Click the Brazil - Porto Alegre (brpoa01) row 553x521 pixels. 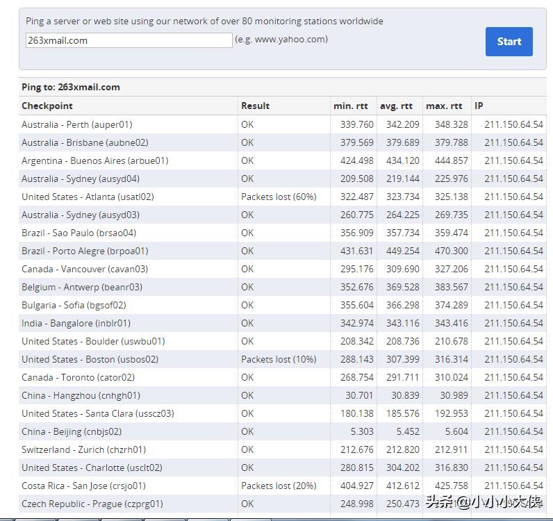coord(85,251)
